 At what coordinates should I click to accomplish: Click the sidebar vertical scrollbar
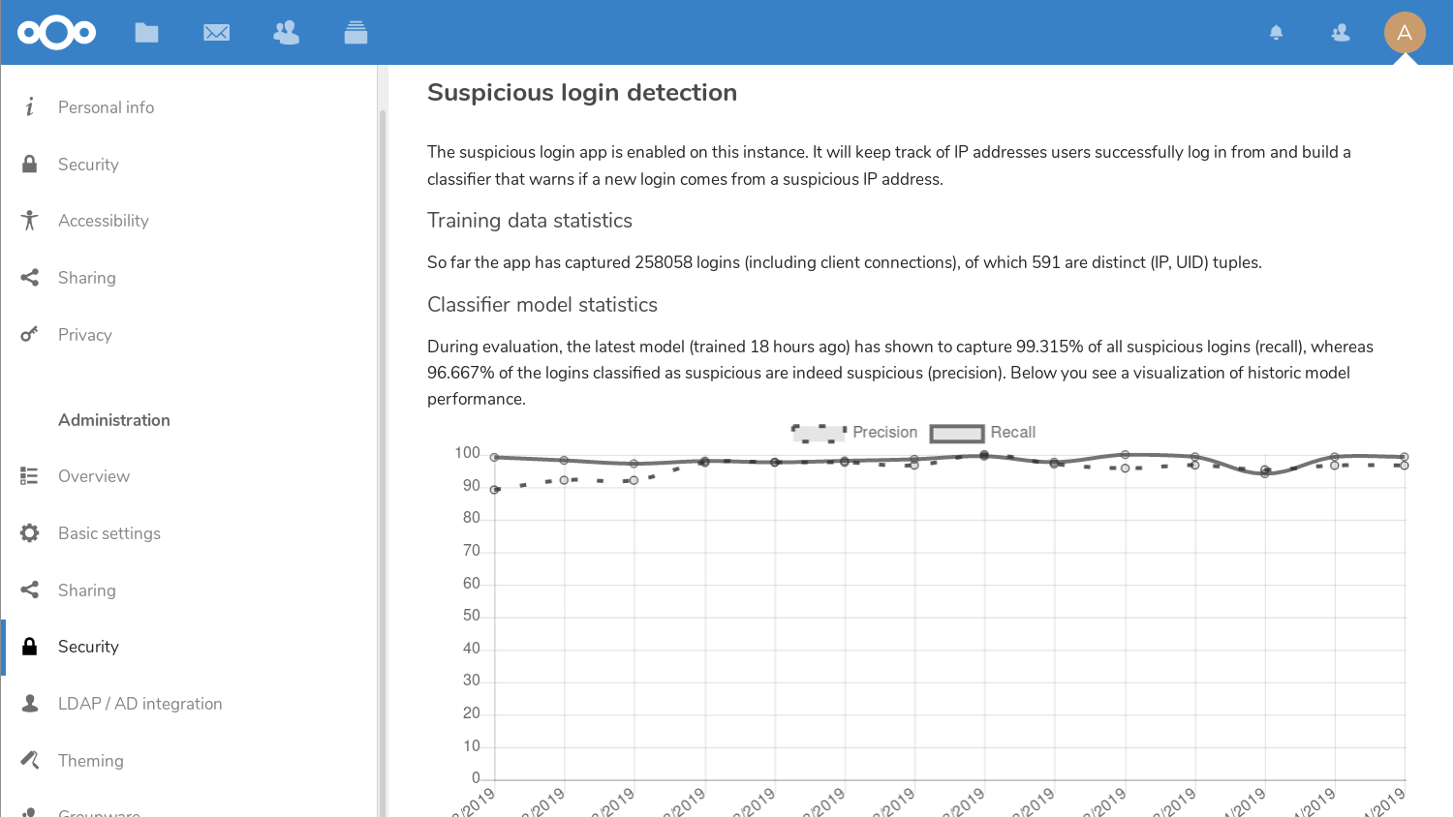click(x=382, y=436)
